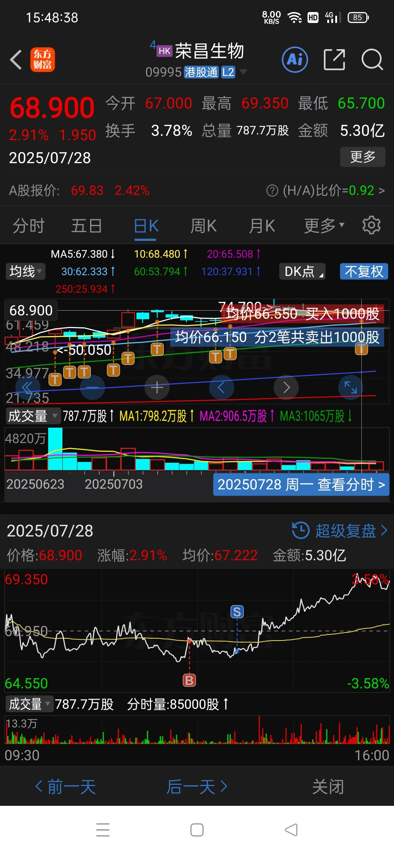Switch to 分时 tab
The width and height of the screenshot is (394, 854).
click(x=28, y=226)
